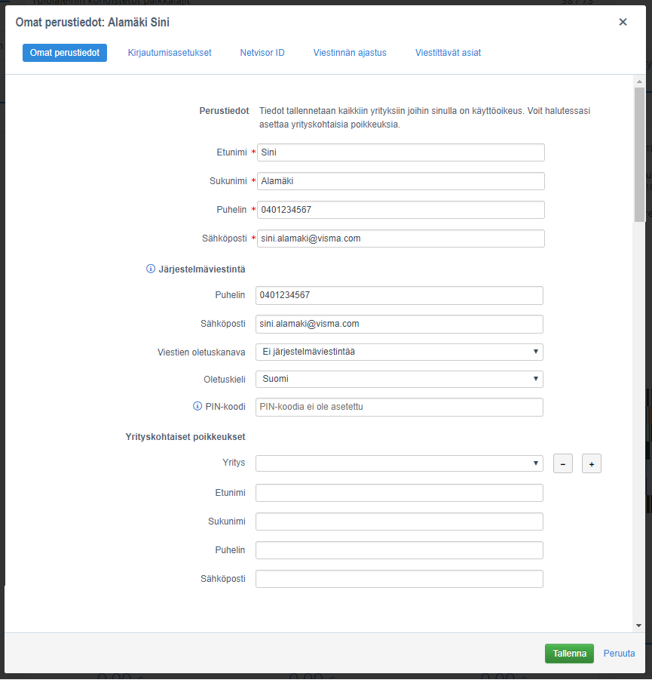The height and width of the screenshot is (680, 652).
Task: Click the green Tallenna button
Action: [569, 654]
